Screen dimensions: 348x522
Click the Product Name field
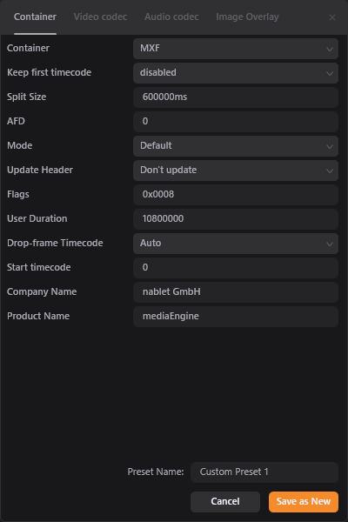click(236, 317)
